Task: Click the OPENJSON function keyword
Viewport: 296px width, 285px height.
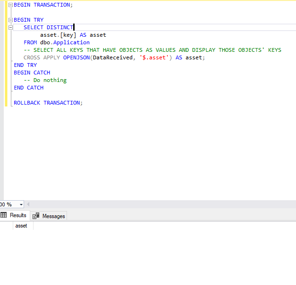Action: pyautogui.click(x=76, y=57)
